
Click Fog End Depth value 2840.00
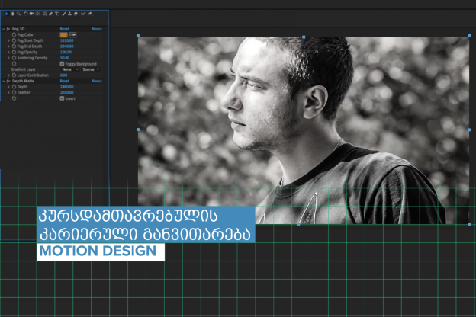(x=67, y=46)
